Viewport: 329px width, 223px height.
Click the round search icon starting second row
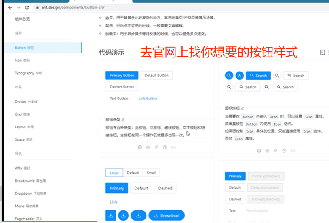229,87
